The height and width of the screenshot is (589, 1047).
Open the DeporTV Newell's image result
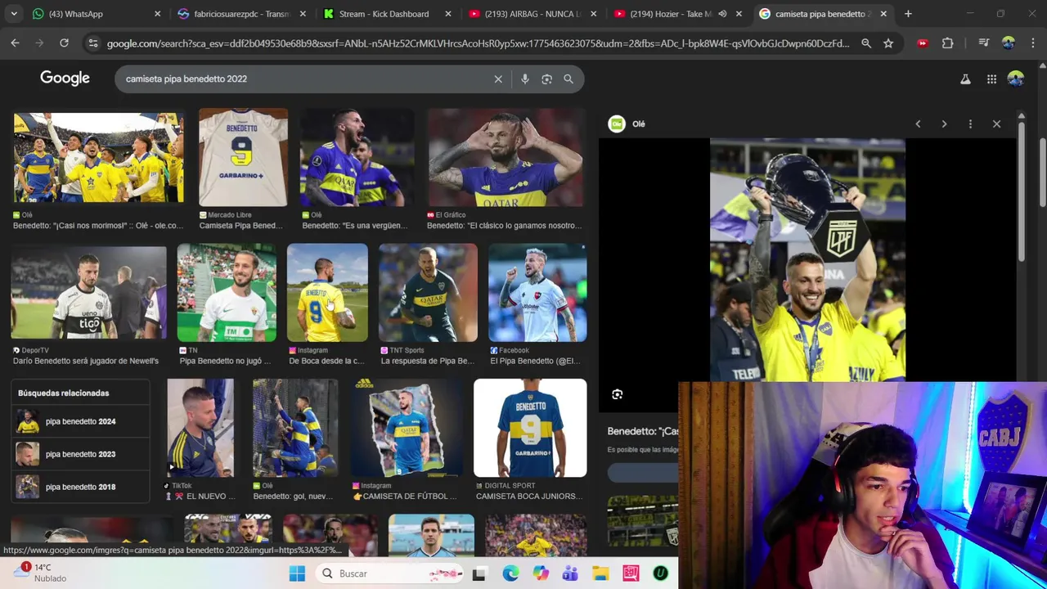tap(88, 292)
